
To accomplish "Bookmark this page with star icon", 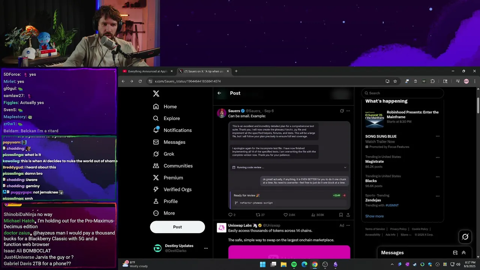I will 395,81.
